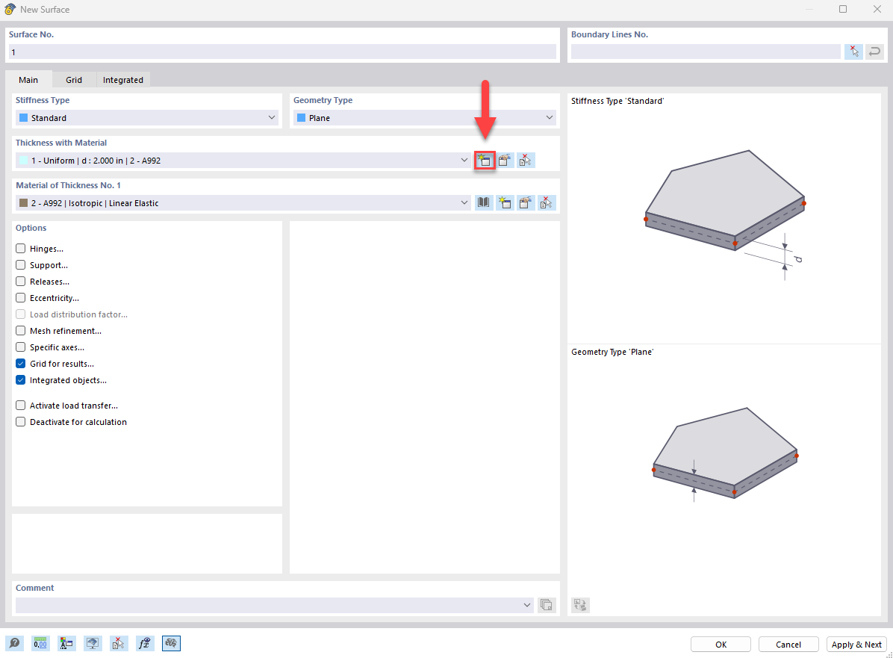Click the Apply & Next button
This screenshot has height=658, width=893.
click(856, 644)
